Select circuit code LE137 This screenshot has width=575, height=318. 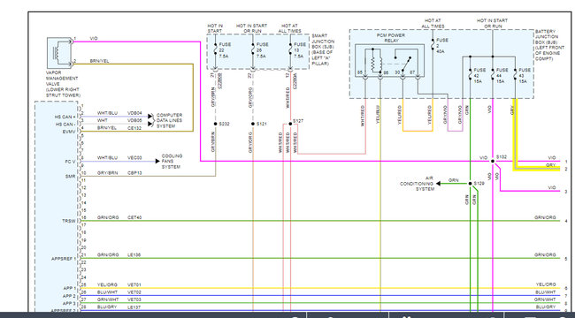click(x=134, y=307)
